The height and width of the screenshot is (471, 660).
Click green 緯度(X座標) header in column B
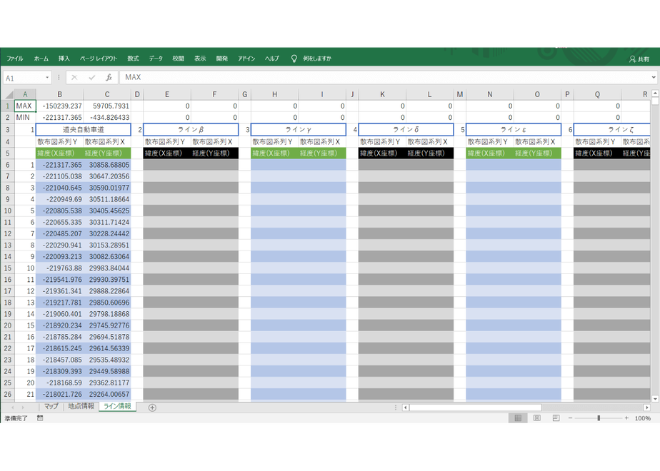tap(59, 153)
